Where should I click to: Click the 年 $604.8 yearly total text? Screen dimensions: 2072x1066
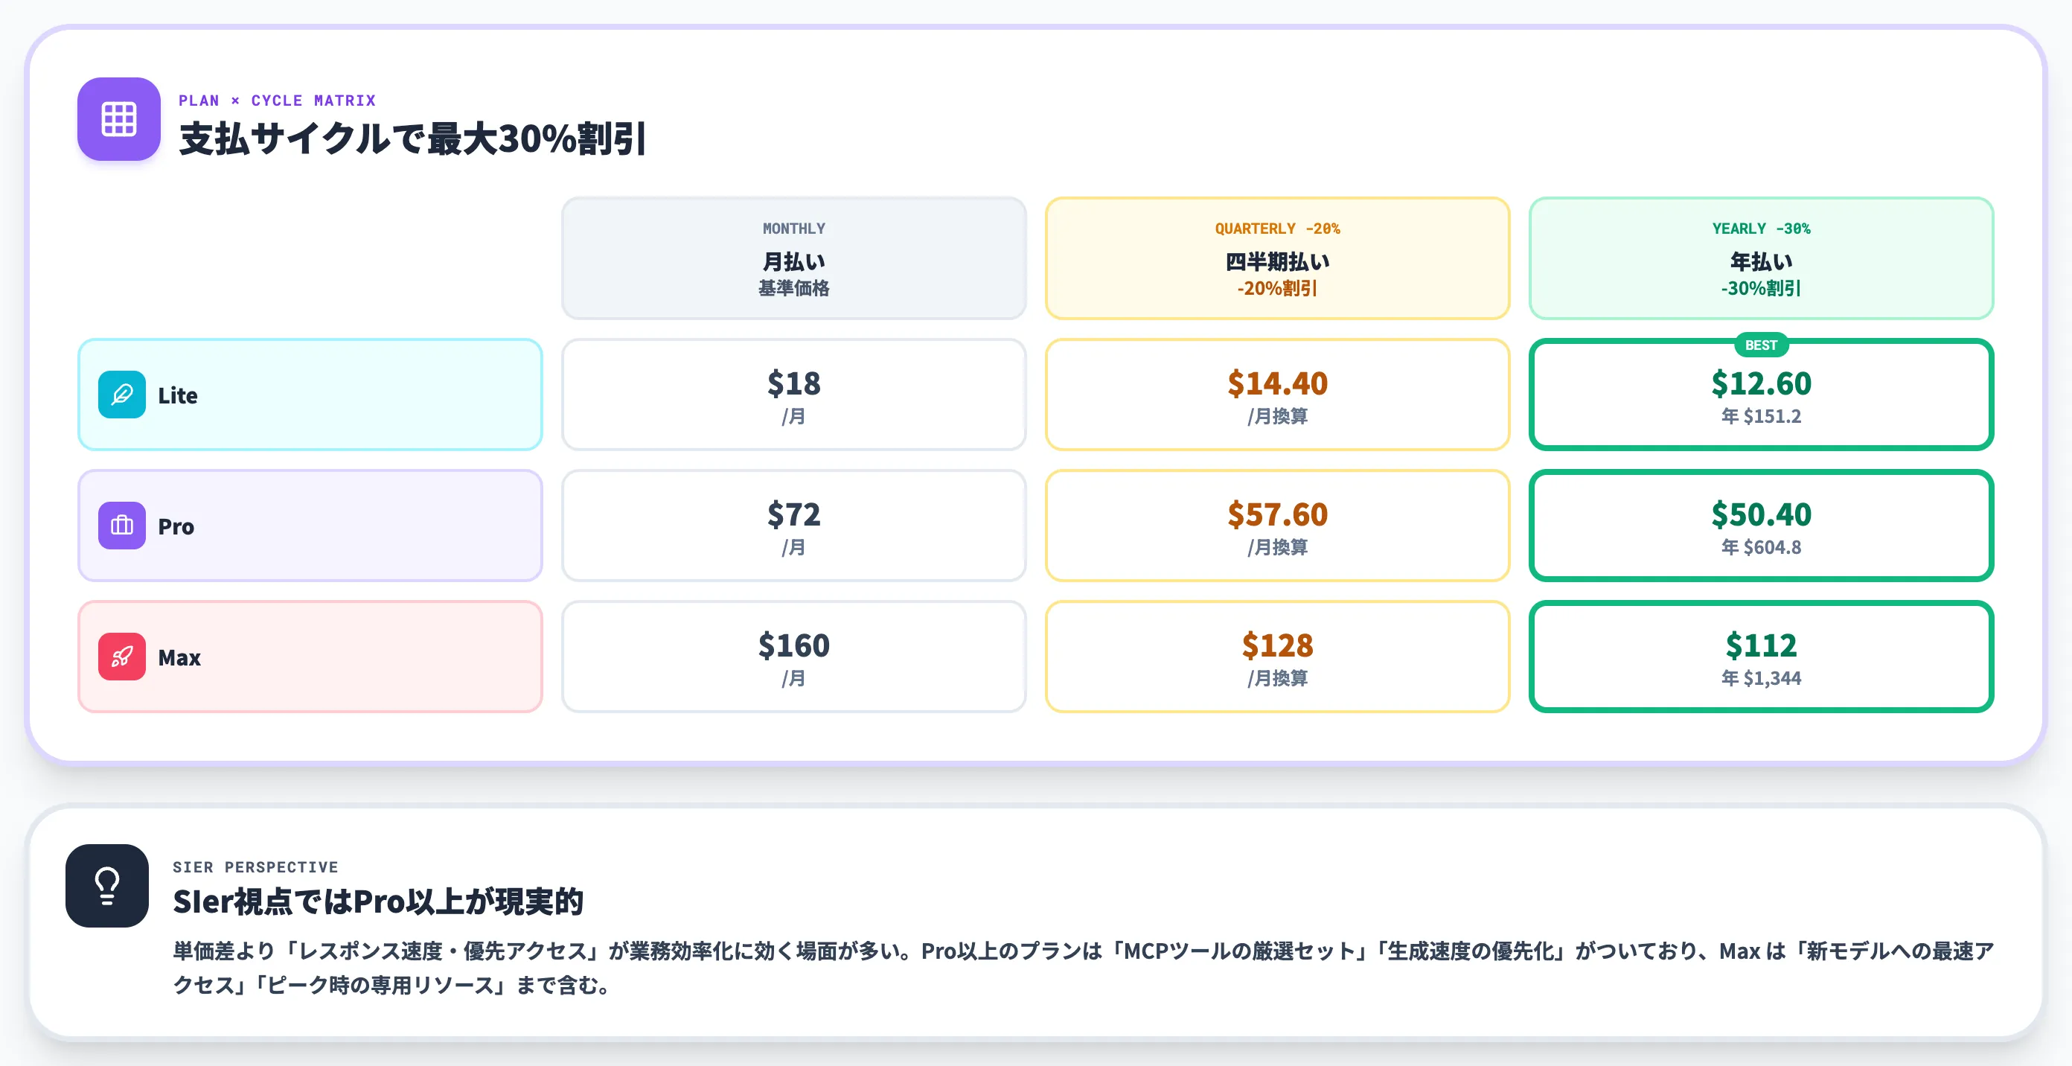tap(1761, 547)
